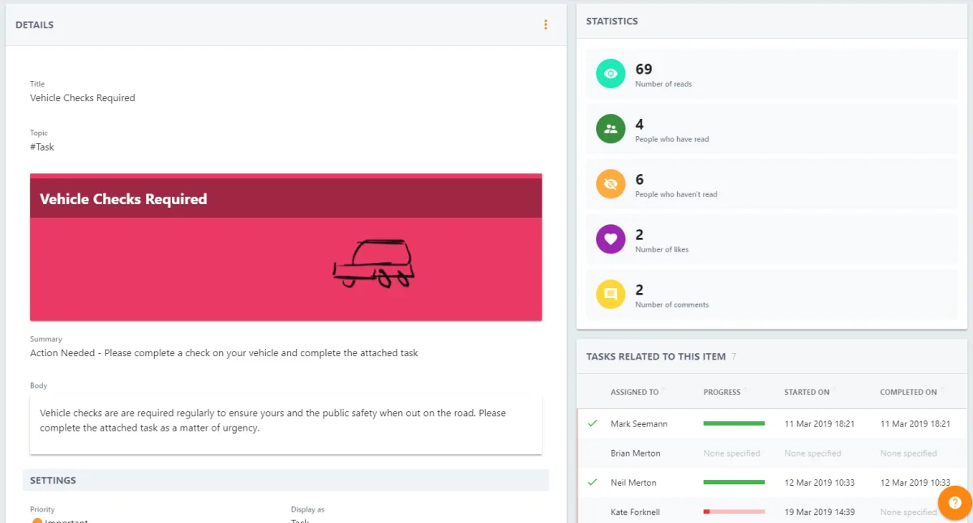
Task: Click the 69 Number of reads statistic
Action: [x=772, y=74]
